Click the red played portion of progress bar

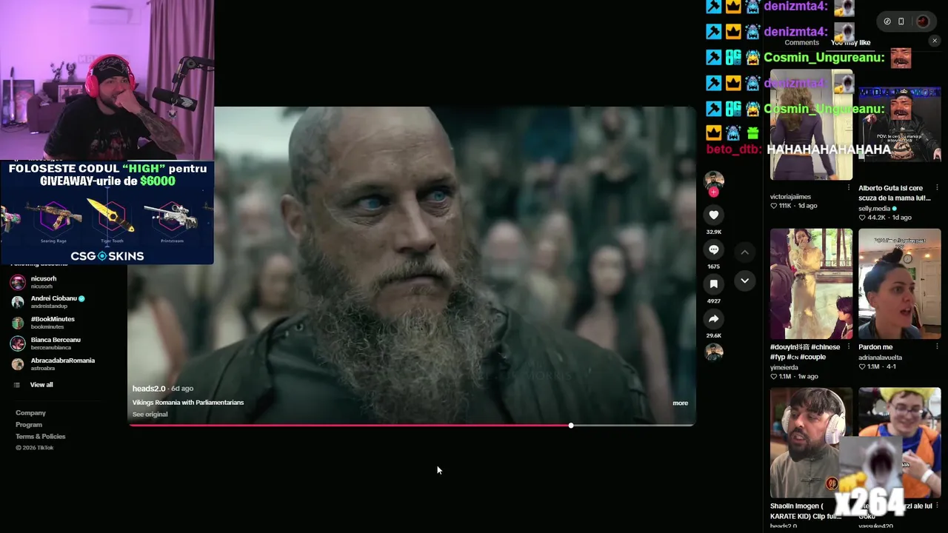(x=350, y=426)
